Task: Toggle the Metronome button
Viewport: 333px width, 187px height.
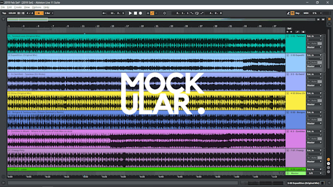Action: [x=39, y=13]
